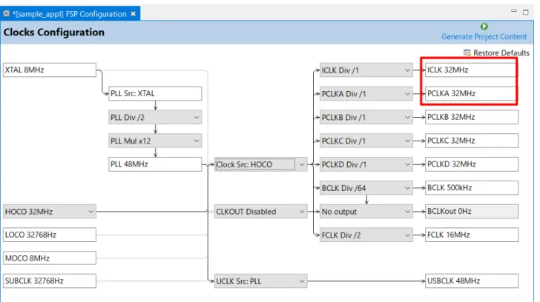Image resolution: width=540 pixels, height=302 pixels.
Task: Open the Clock Src: HOCO dropdown
Action: click(260, 164)
